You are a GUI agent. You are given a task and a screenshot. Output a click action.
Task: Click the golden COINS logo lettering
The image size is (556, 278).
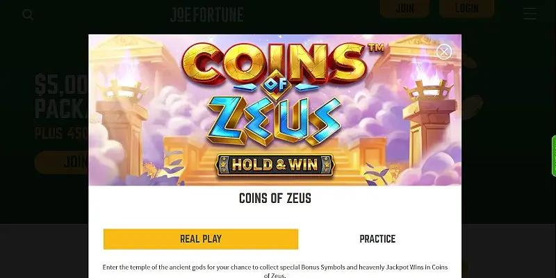pos(273,63)
